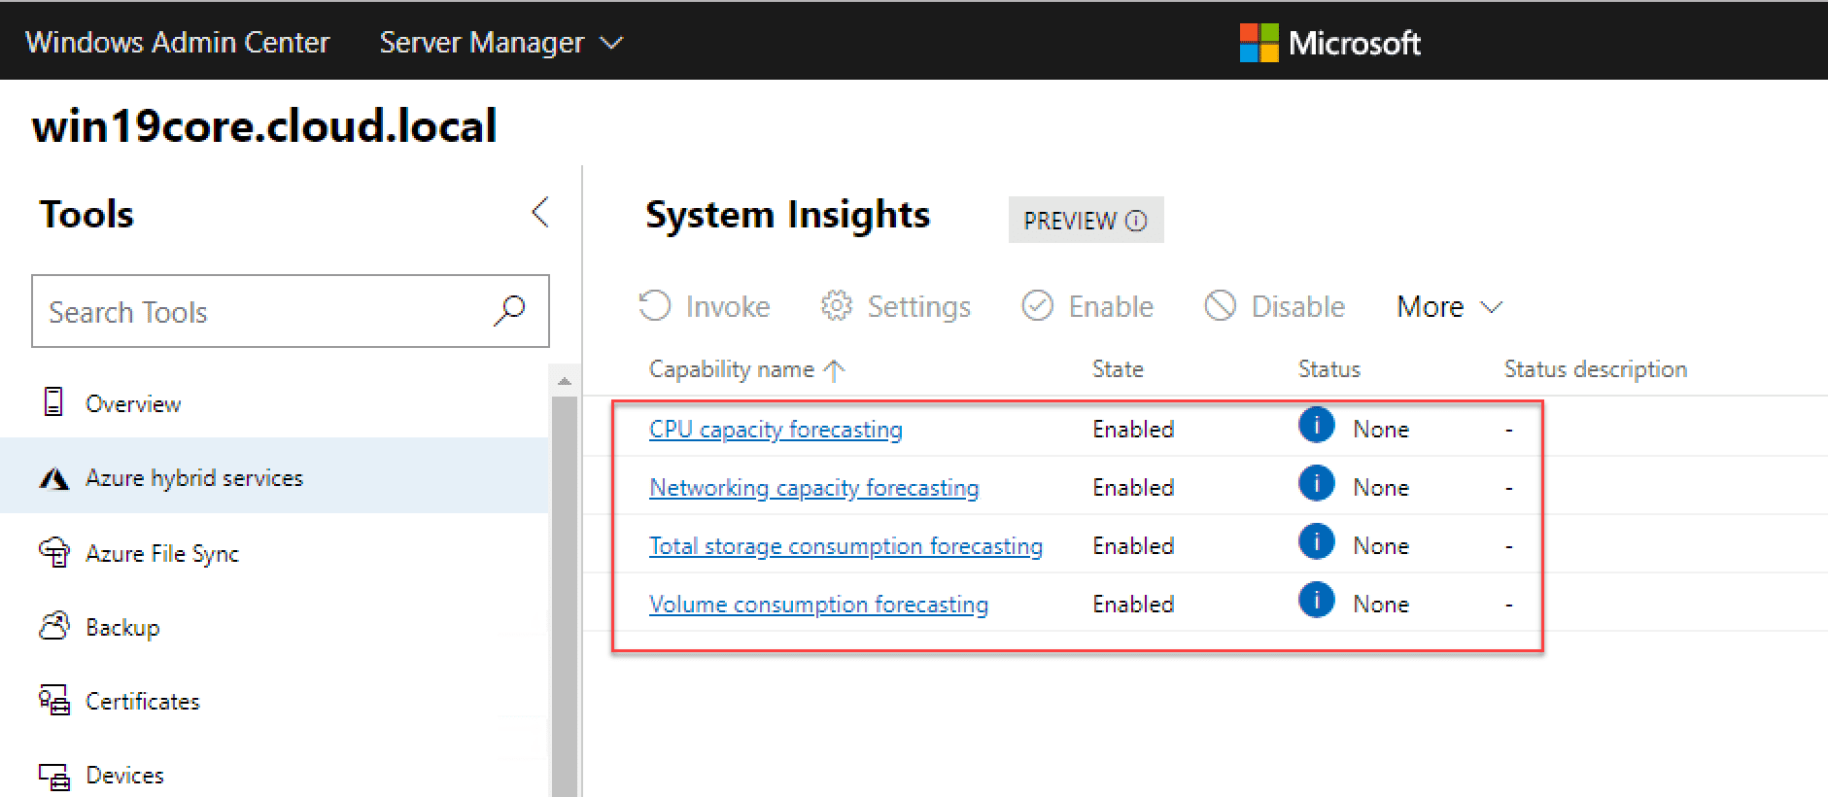Select Devices in the tools list
This screenshot has width=1828, height=797.
click(124, 776)
